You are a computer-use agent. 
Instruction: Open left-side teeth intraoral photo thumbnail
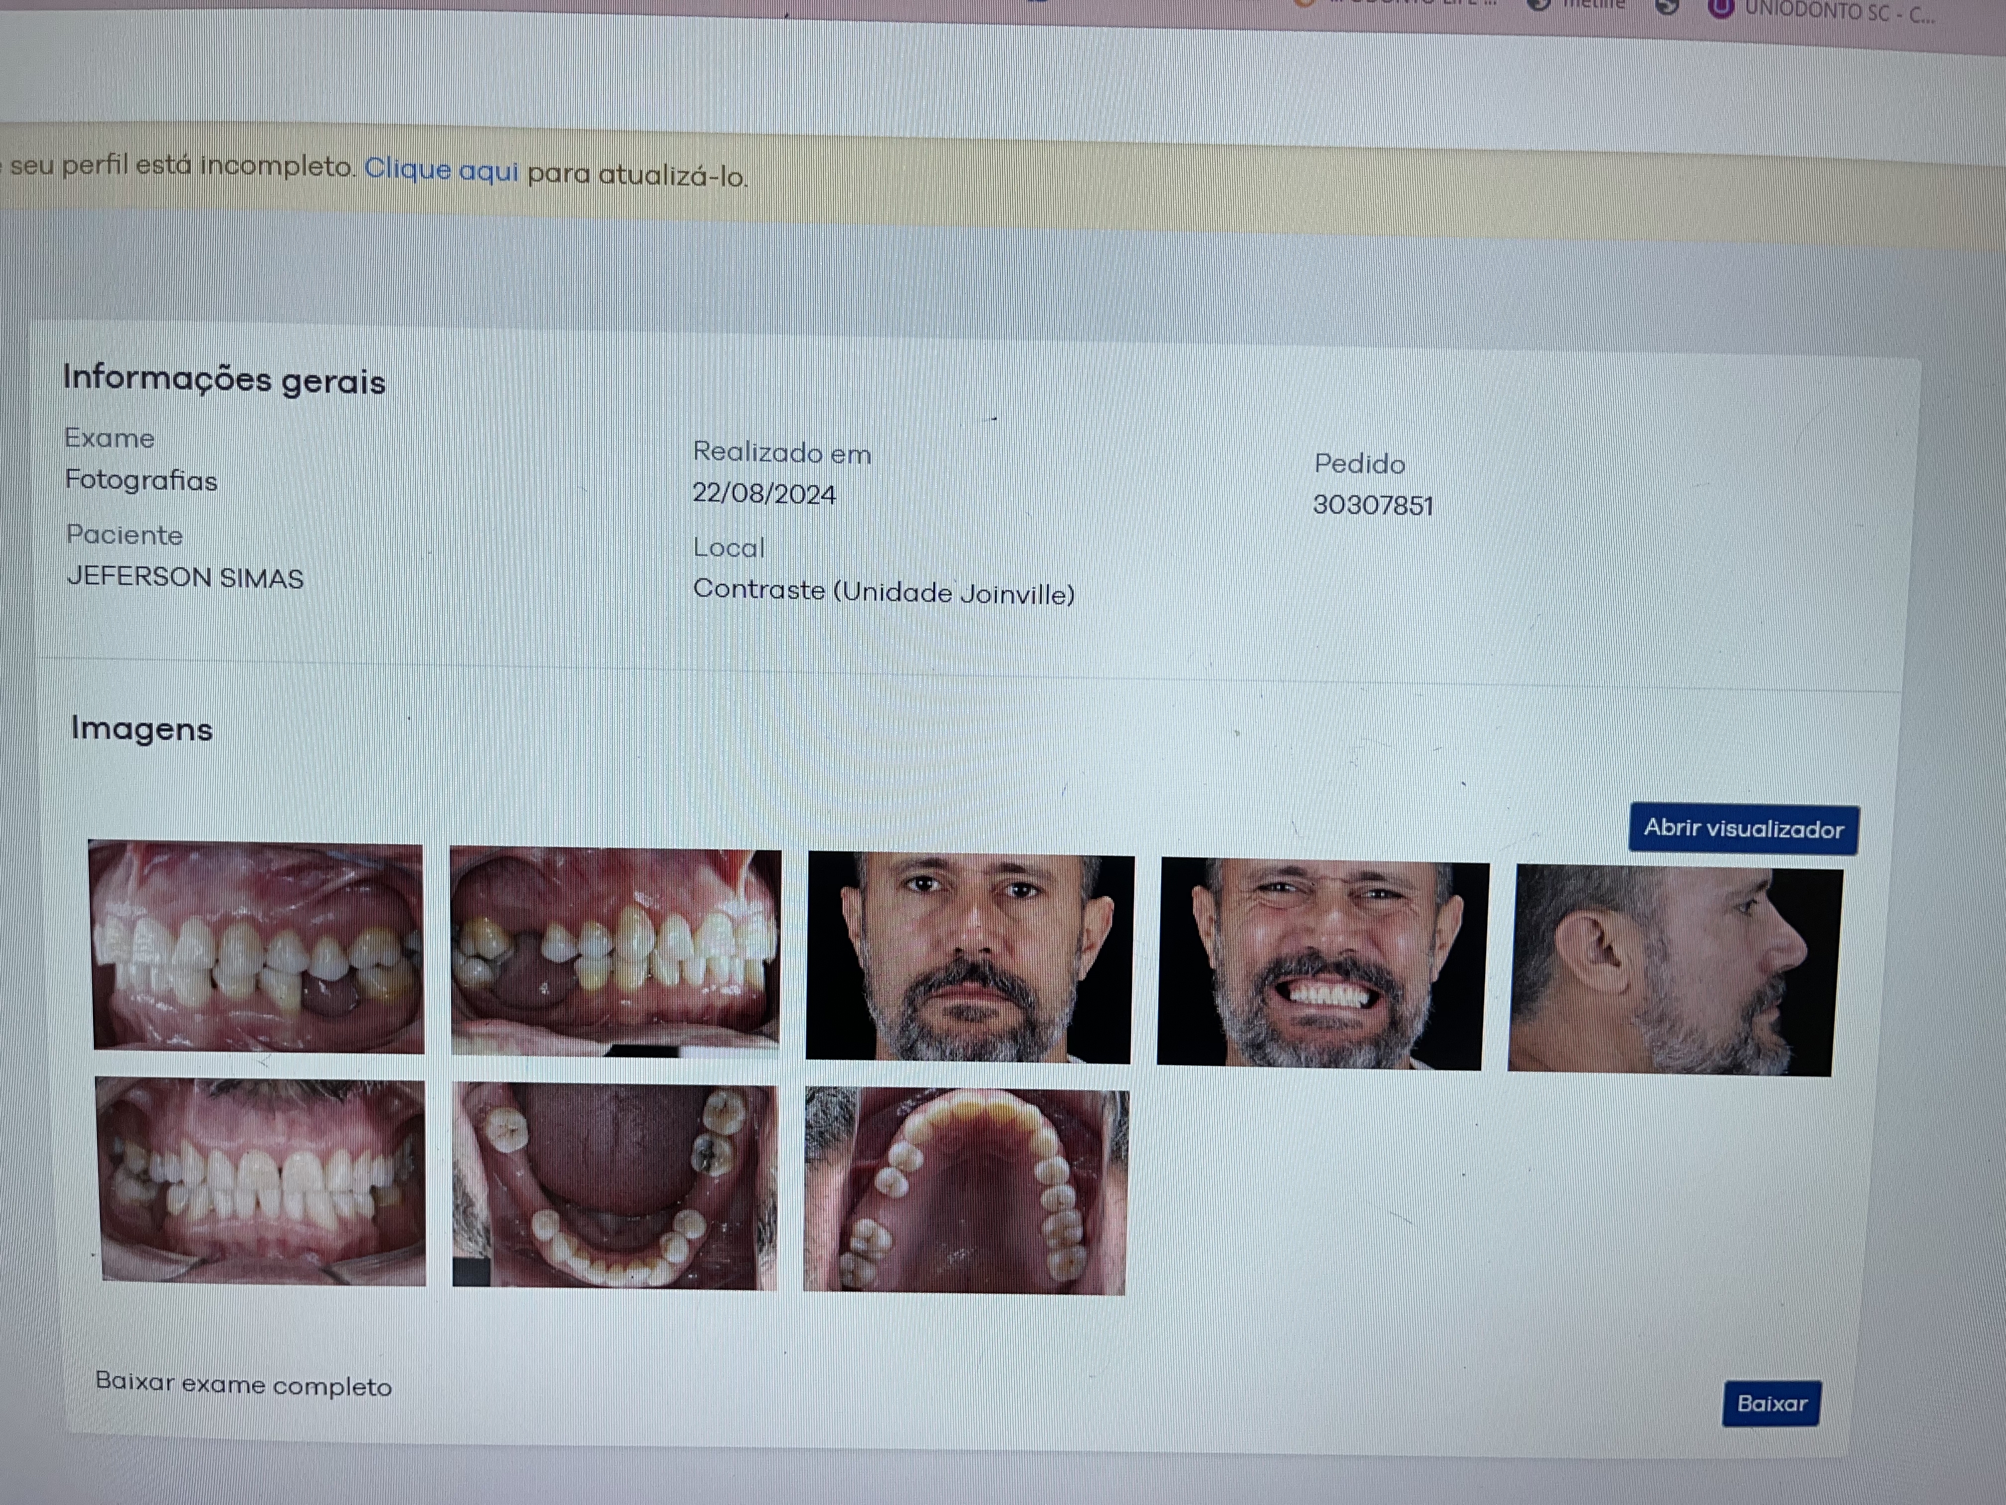615,953
